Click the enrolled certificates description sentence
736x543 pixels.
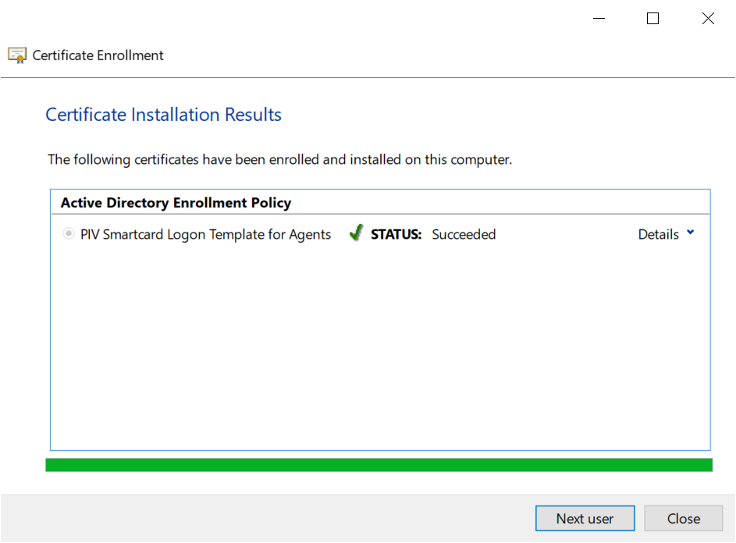279,160
